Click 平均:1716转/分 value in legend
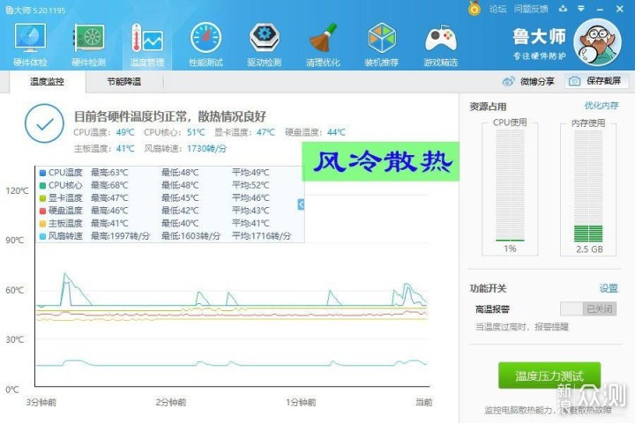 click(x=261, y=236)
